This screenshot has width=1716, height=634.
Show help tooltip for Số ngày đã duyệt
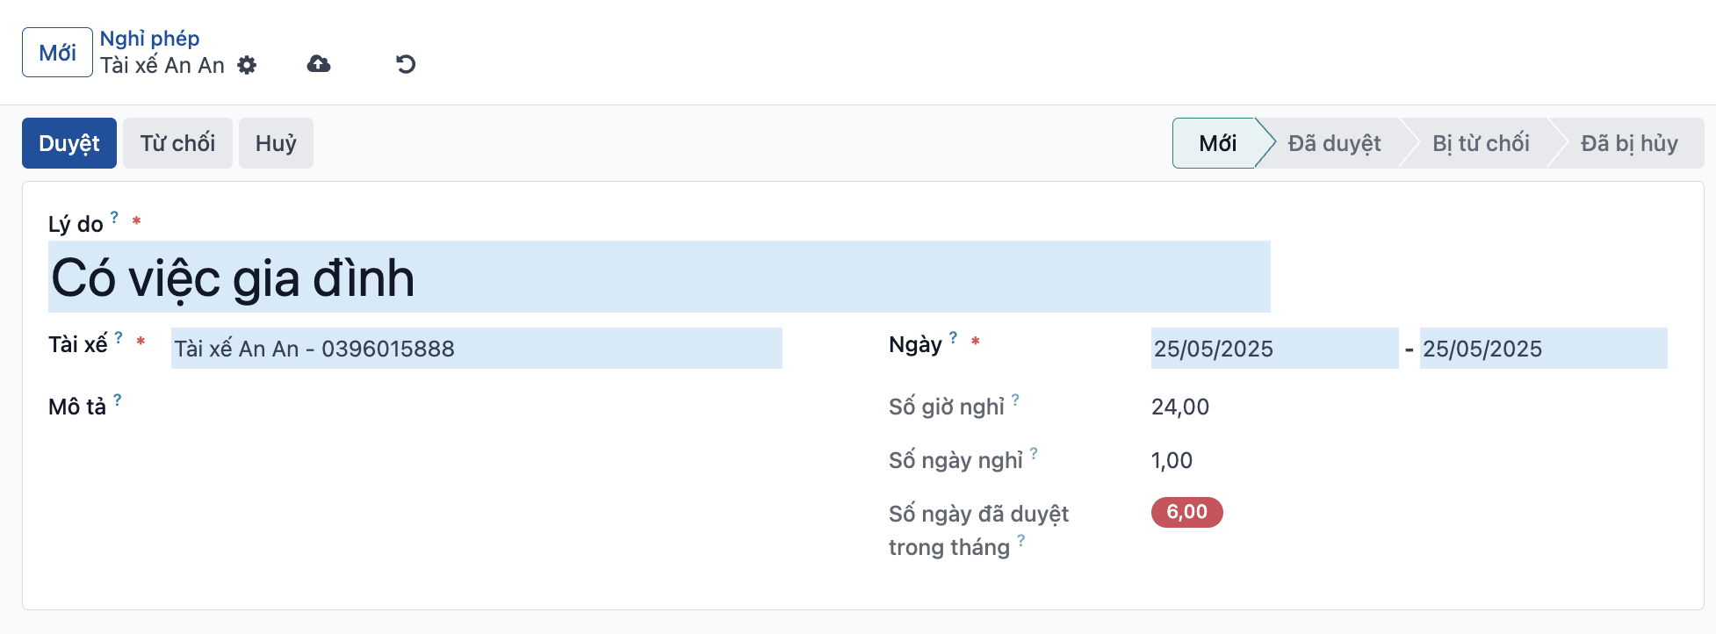[x=1020, y=540]
